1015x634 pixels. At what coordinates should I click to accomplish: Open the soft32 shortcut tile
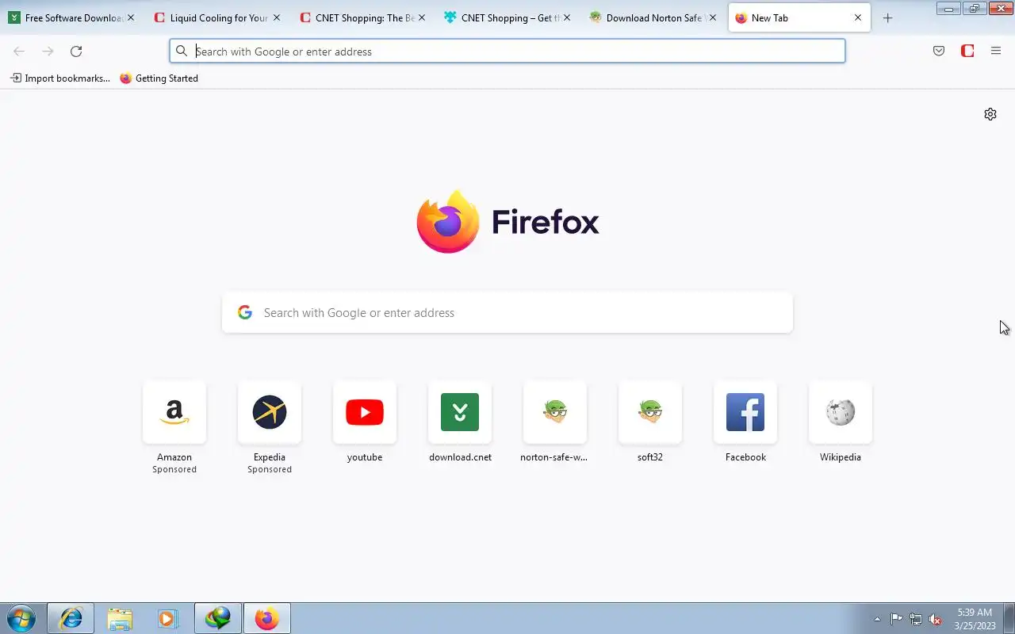650,412
